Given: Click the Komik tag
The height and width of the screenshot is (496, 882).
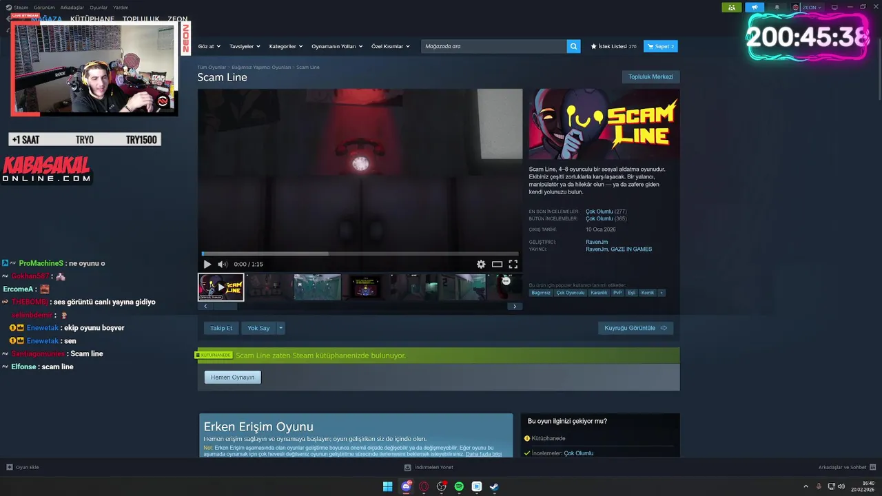Looking at the screenshot, I should click(x=648, y=293).
